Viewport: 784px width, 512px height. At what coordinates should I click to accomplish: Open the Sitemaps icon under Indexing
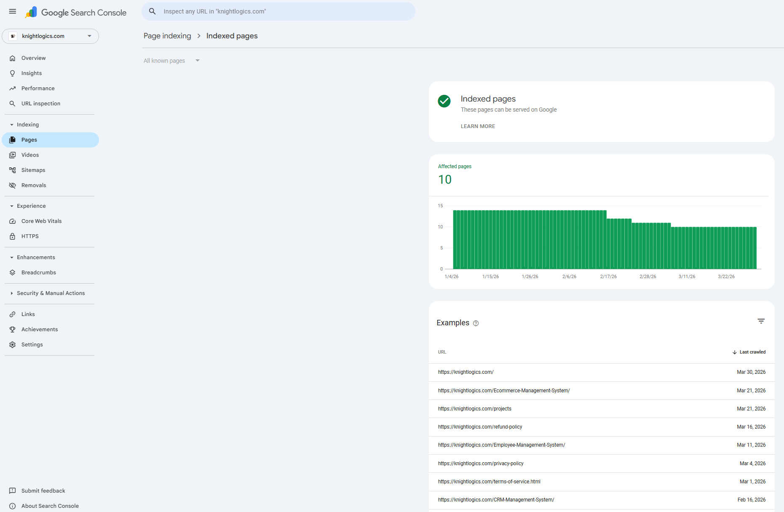point(13,170)
